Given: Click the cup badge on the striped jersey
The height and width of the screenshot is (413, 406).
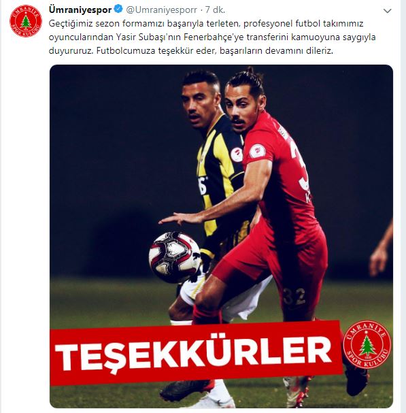Looking at the screenshot, I should [237, 154].
